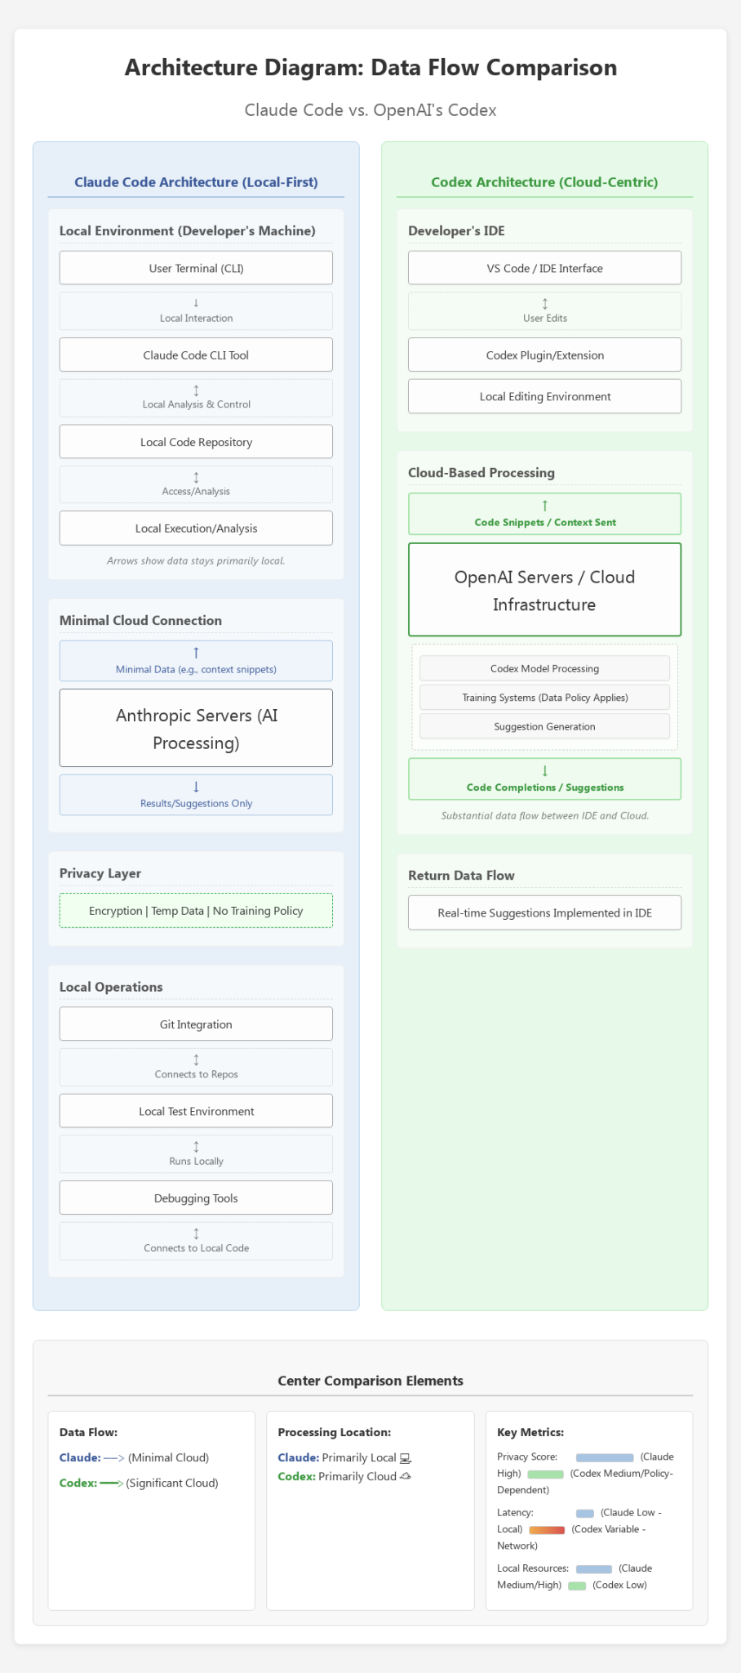Click the green up arrow above Code Snippets
This screenshot has width=741, height=1673.
(544, 506)
